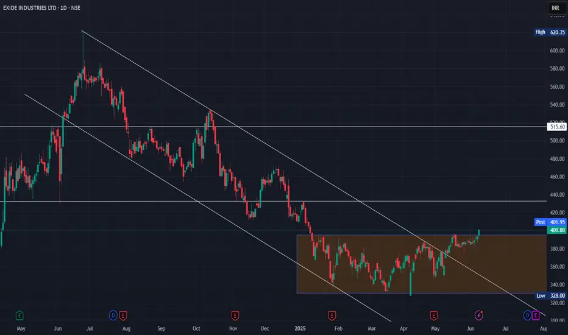This screenshot has width=568, height=335.
Task: Click the Apr label on time axis
Action: point(403,328)
